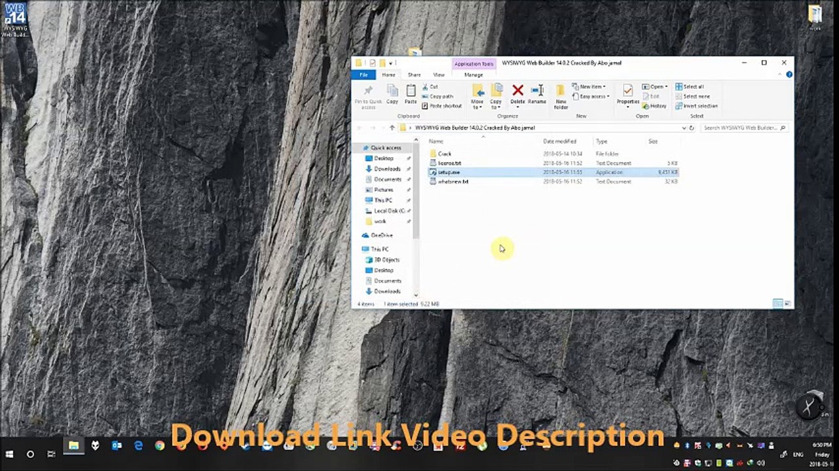
Task: Select the license.txt file
Action: pos(449,163)
